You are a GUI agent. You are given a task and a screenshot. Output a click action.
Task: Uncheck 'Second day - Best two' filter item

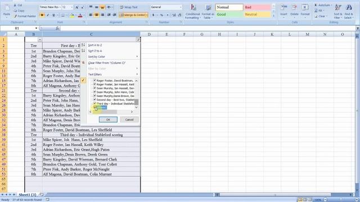coord(94,100)
